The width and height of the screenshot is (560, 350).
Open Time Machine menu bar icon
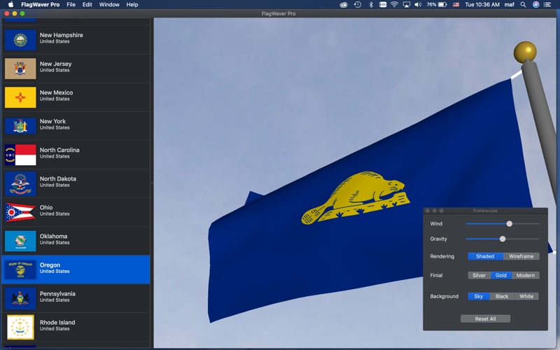click(x=358, y=5)
